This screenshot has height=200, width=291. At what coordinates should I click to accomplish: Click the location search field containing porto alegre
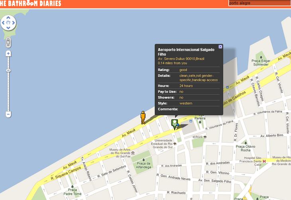[259, 3]
